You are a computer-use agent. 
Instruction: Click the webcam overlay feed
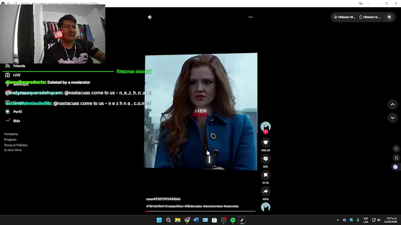pyautogui.click(x=53, y=34)
